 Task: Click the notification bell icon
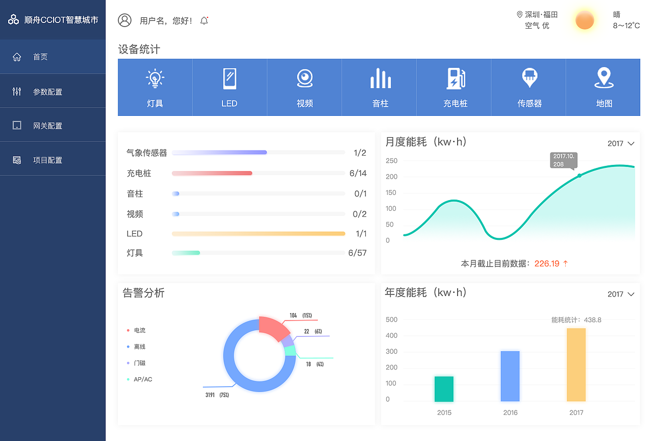click(204, 20)
